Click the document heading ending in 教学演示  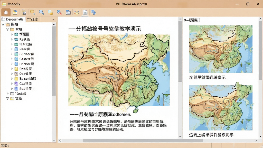[105, 29]
